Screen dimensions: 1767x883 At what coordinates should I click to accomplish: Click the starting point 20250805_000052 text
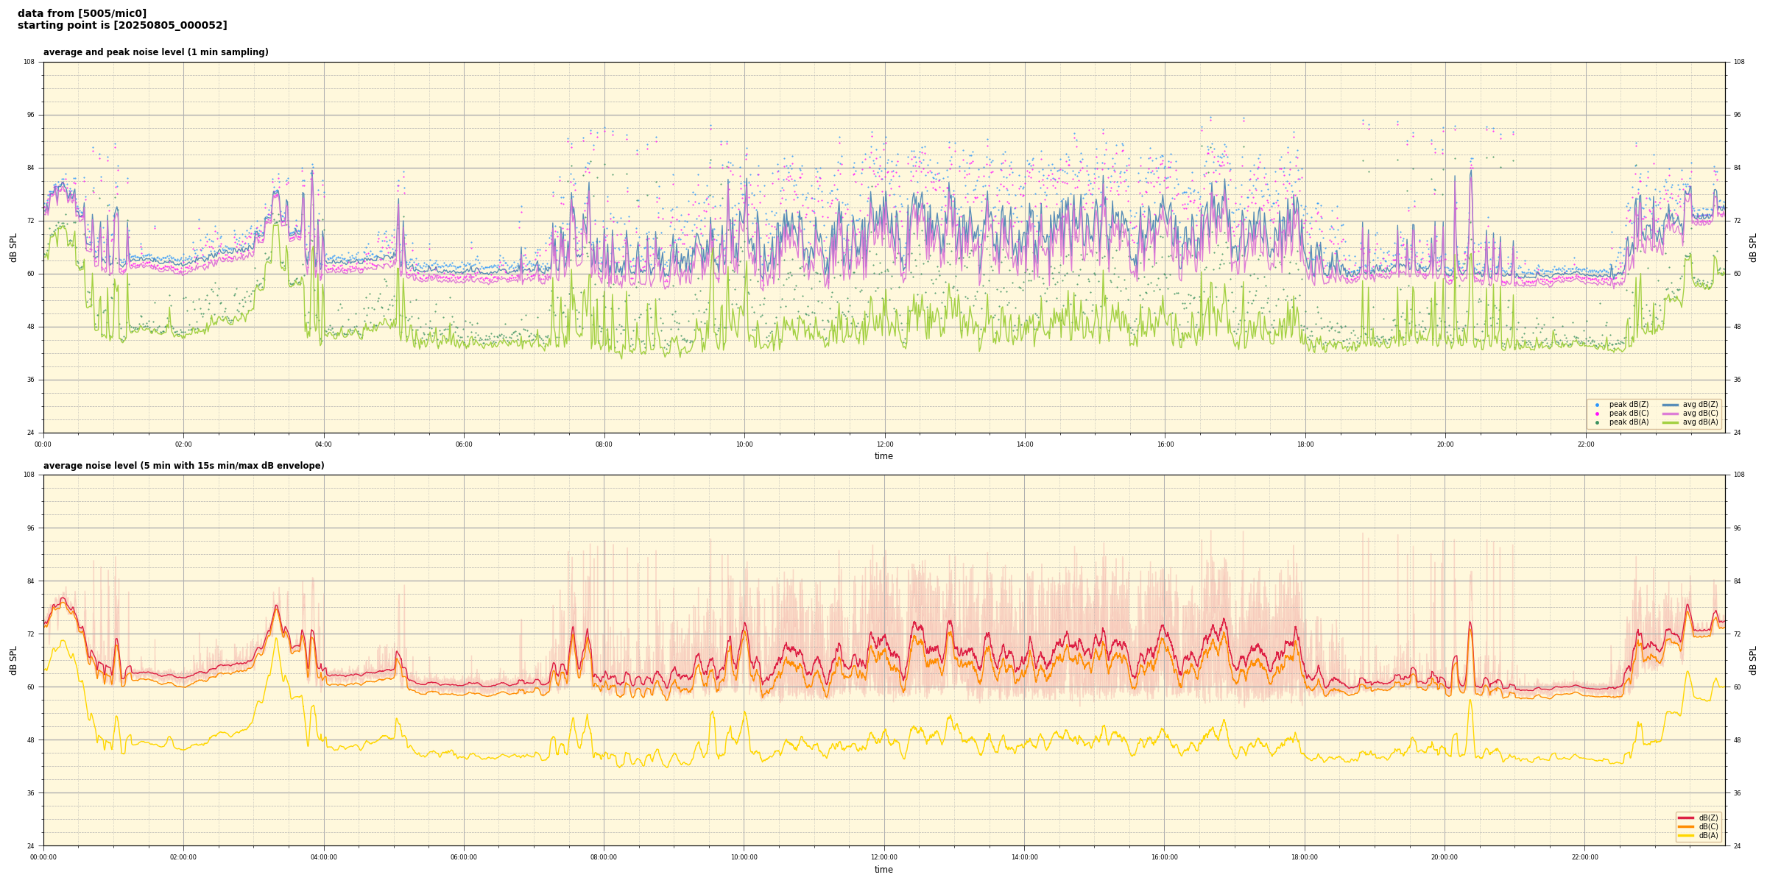tap(122, 26)
